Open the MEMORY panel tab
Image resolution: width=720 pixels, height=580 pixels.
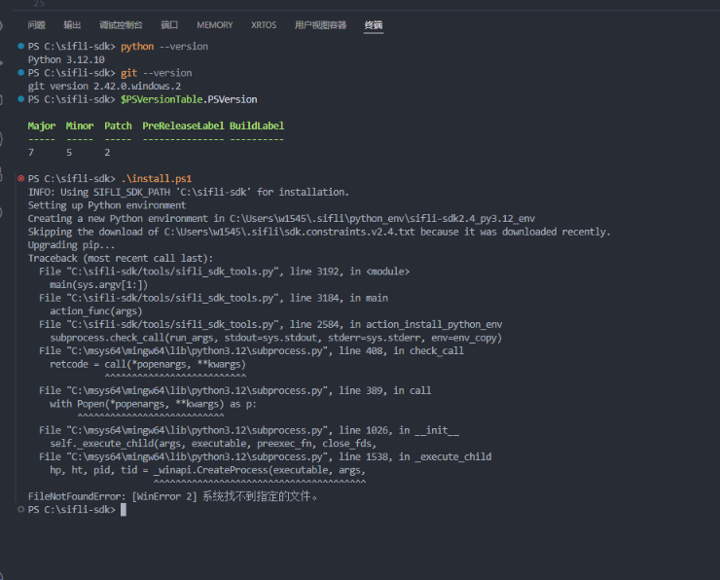(x=214, y=24)
